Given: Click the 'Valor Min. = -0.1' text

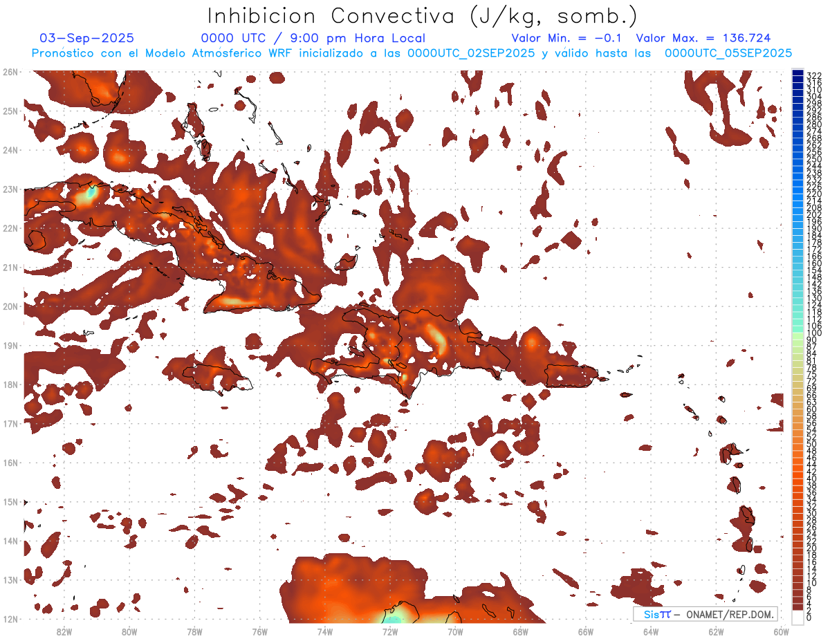Looking at the screenshot, I should 566,38.
